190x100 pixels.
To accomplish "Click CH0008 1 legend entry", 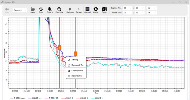I will [82, 98].
